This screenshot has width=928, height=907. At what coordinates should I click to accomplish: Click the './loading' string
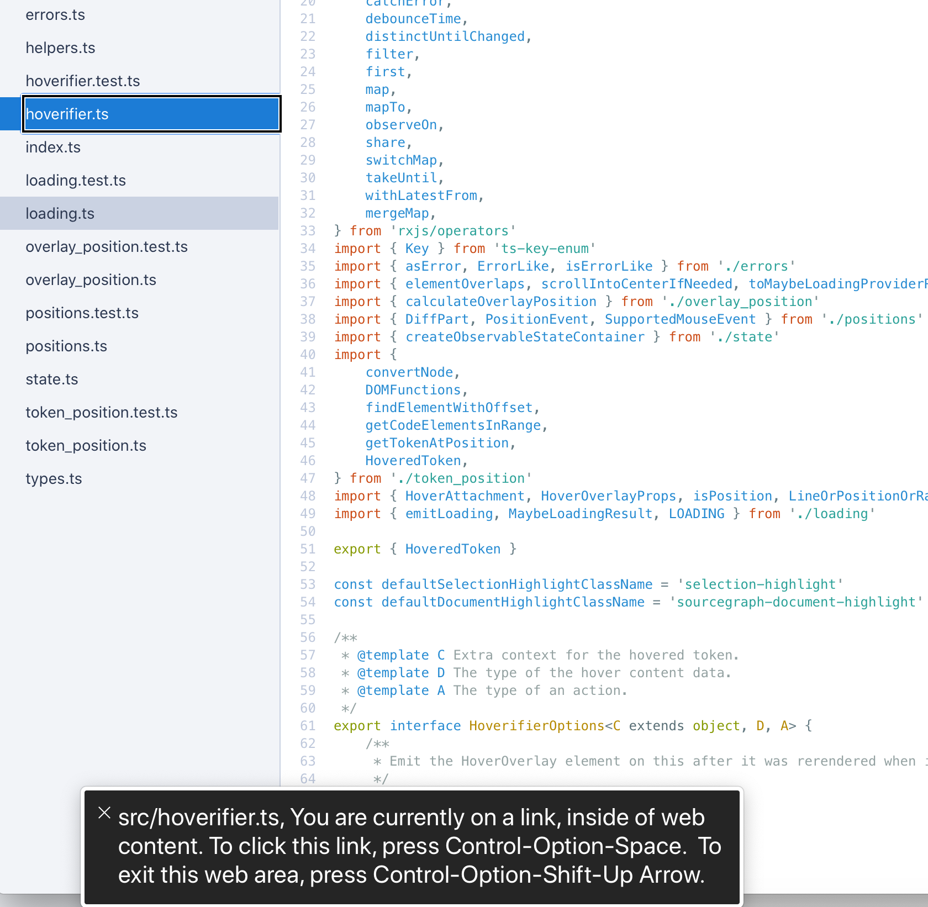[832, 514]
